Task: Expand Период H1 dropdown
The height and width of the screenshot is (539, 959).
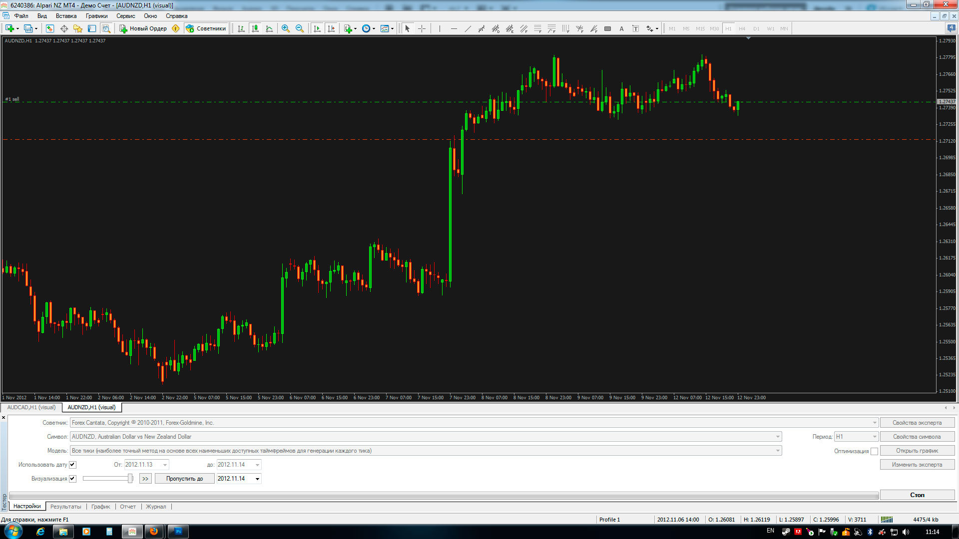Action: pyautogui.click(x=875, y=437)
